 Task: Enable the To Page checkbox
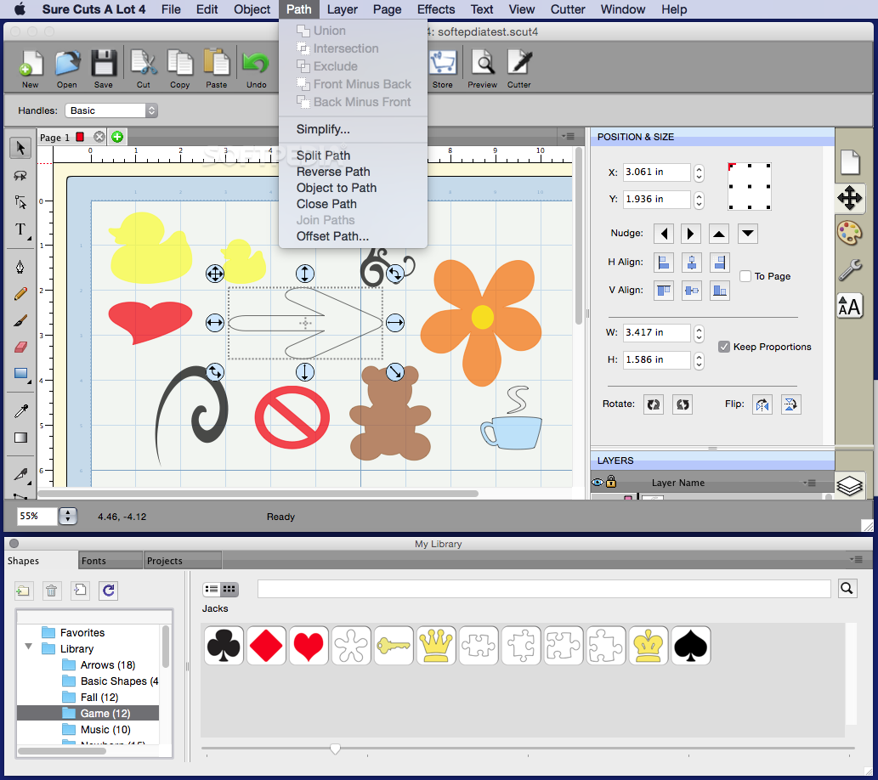coord(745,276)
